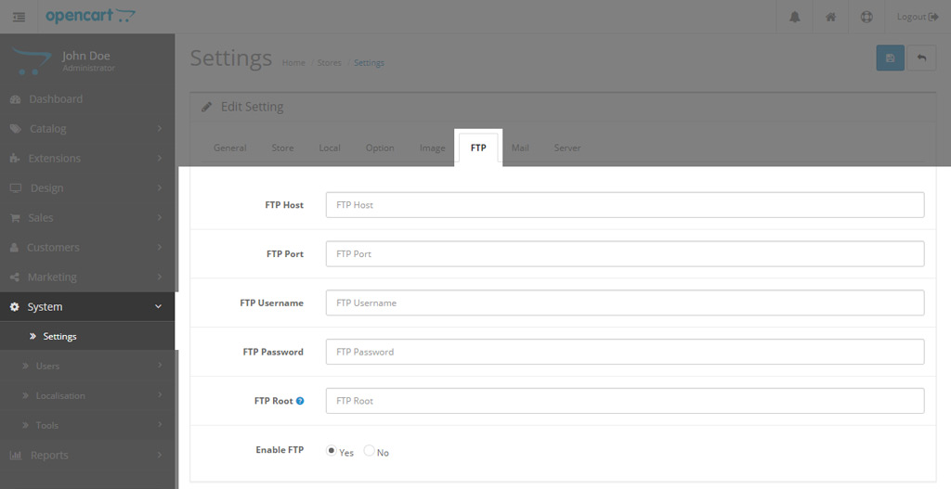Expand the Sales menu chevron
The height and width of the screenshot is (489, 951).
pos(159,217)
